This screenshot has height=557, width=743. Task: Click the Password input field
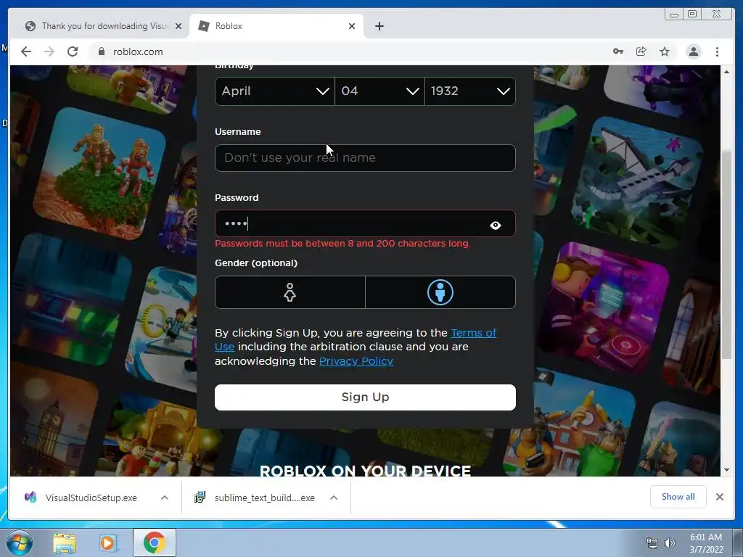pyautogui.click(x=365, y=223)
